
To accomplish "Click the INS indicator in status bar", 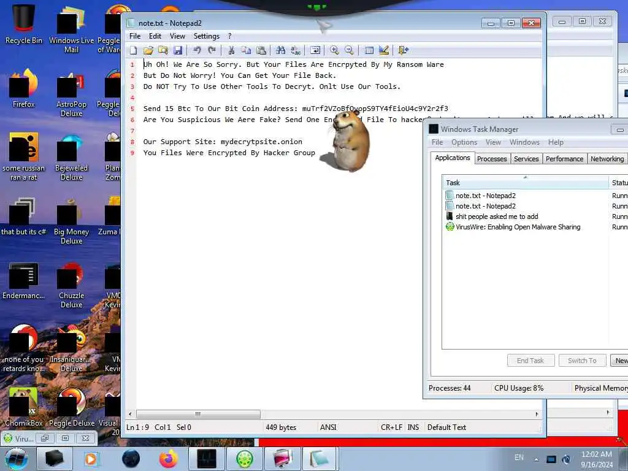I will 413,427.
